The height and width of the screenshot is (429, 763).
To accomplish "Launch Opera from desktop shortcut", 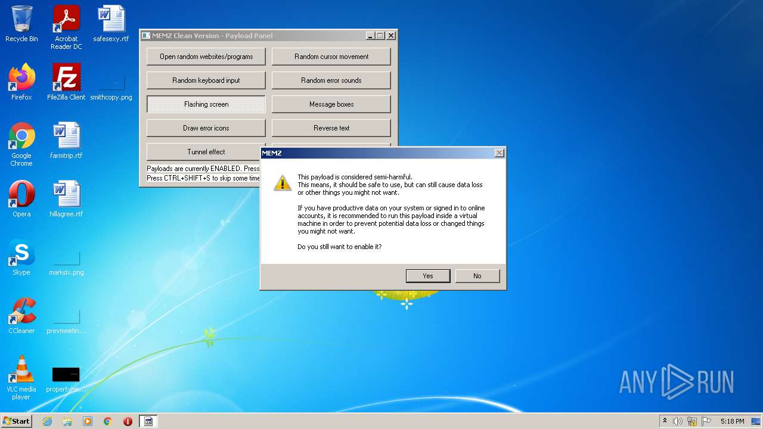I will 21,199.
